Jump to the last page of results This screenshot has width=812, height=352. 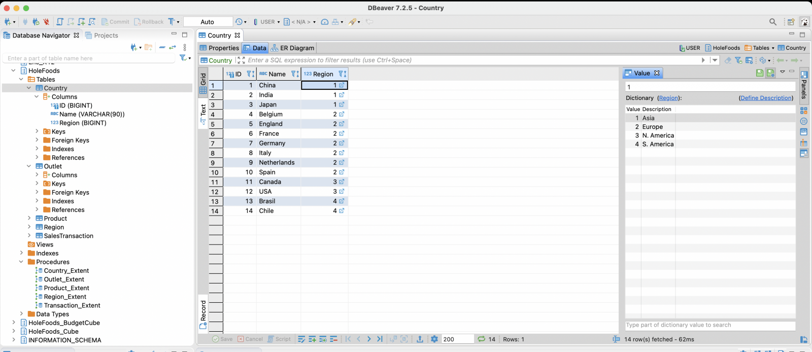(x=380, y=339)
